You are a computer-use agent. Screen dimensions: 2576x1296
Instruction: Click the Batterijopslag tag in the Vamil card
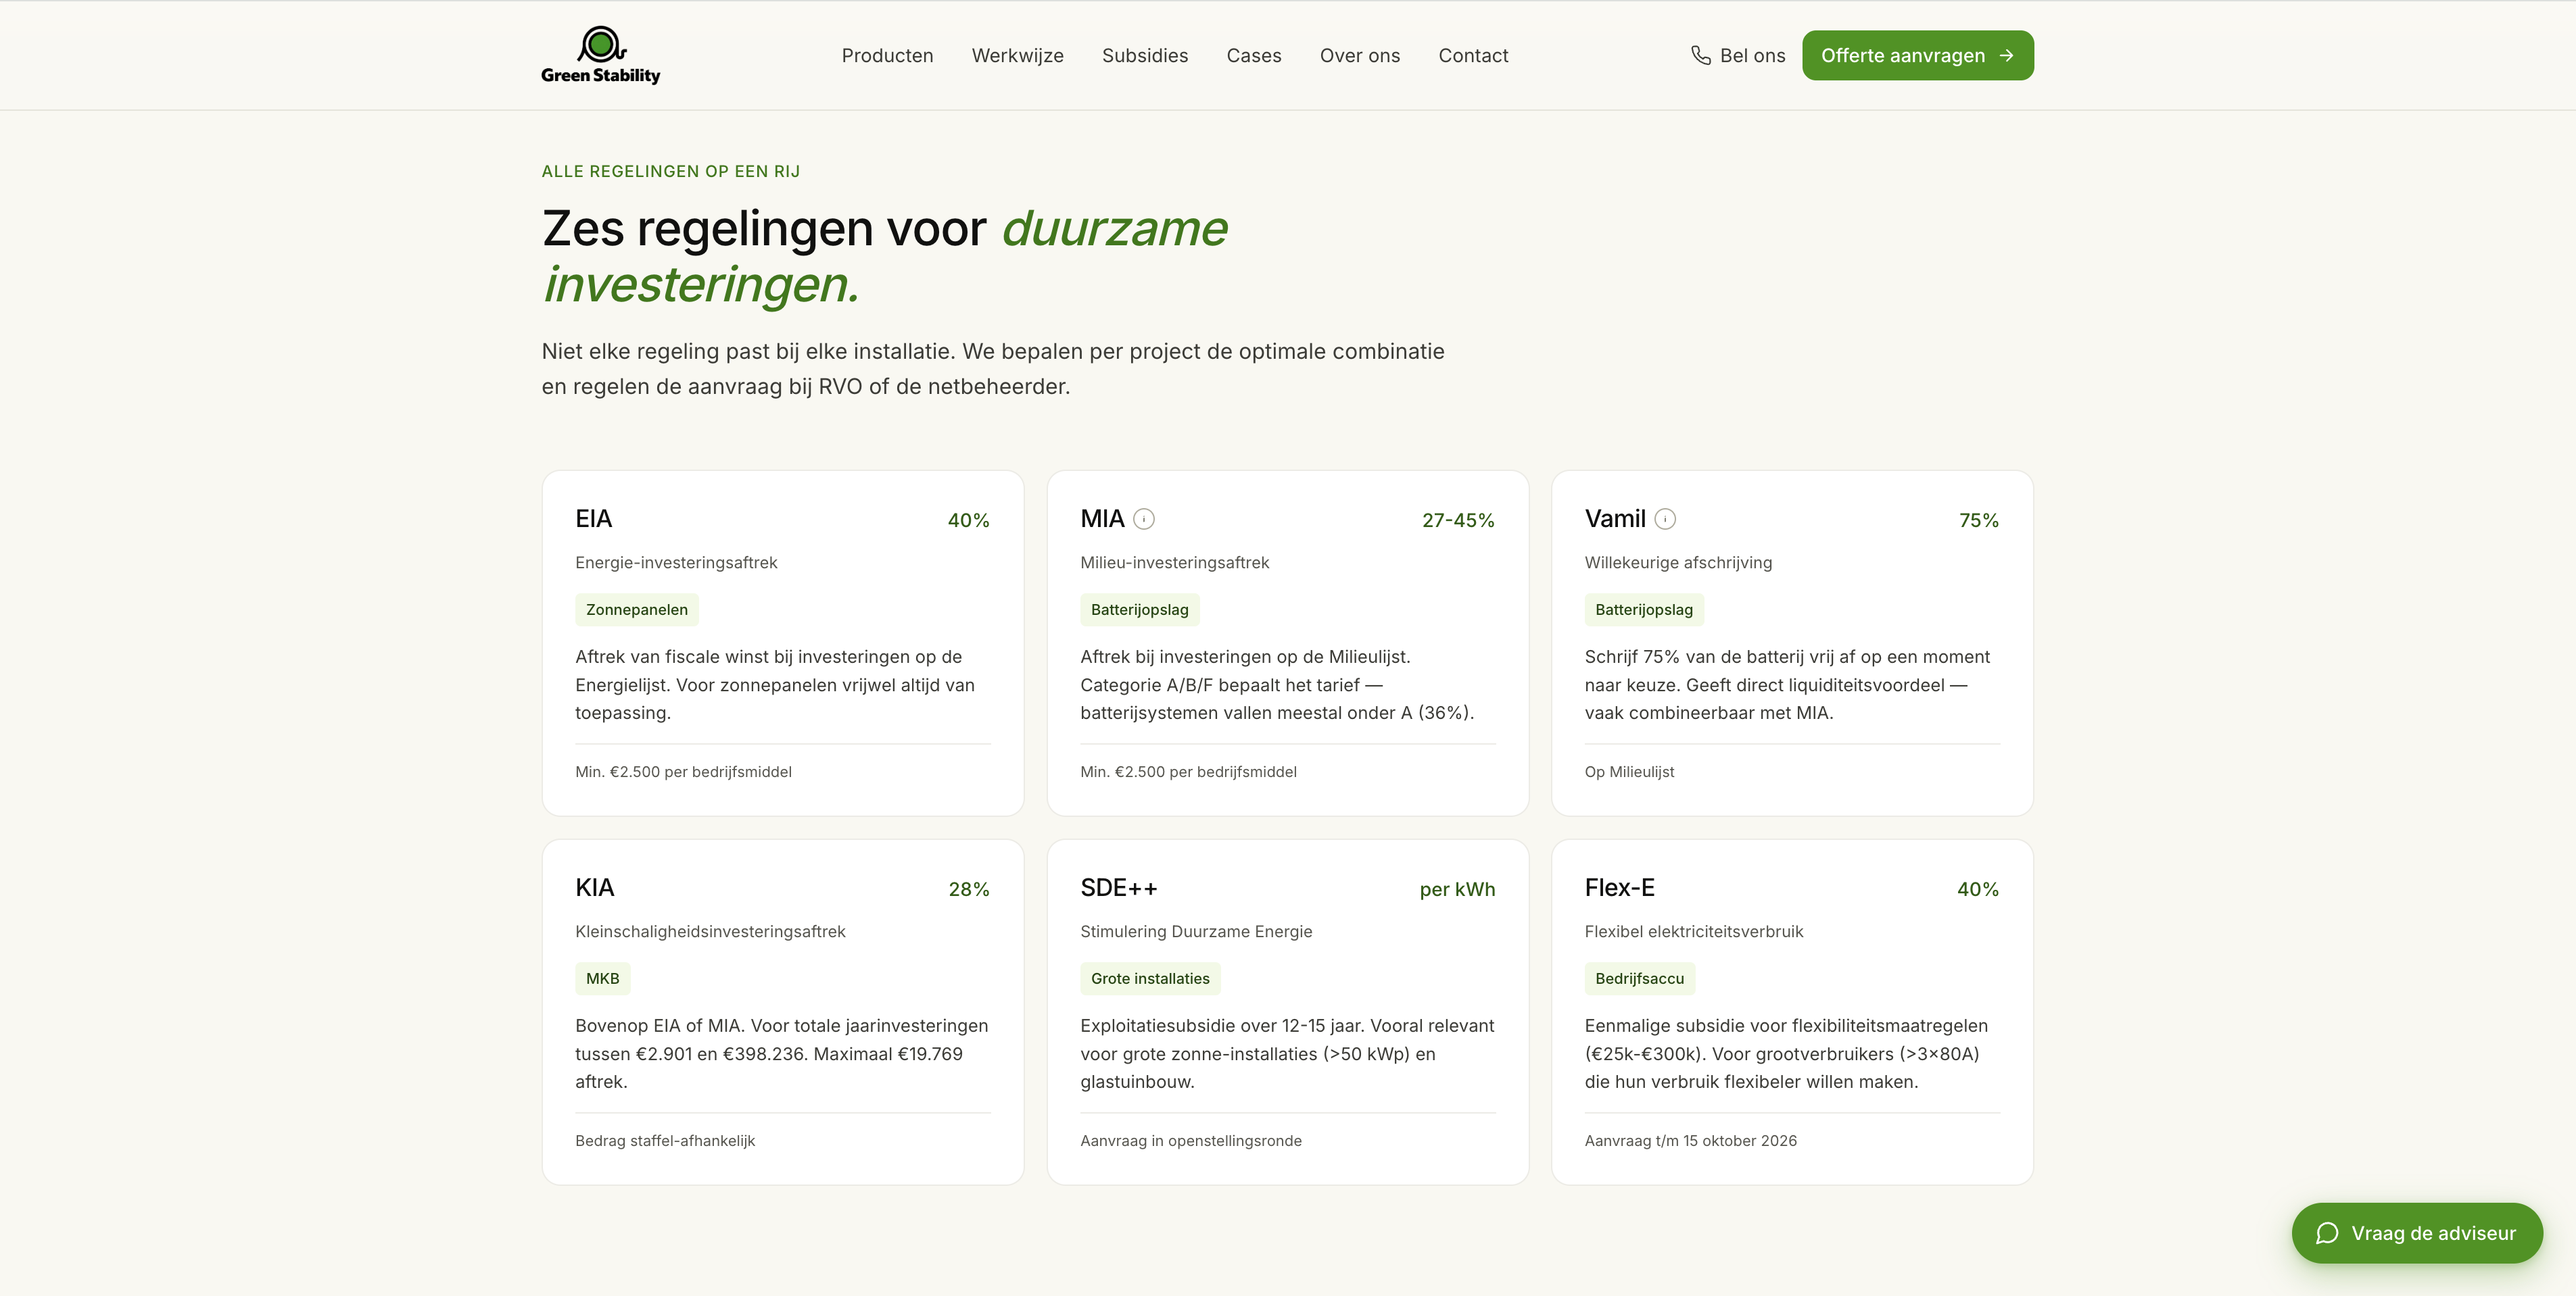pos(1643,609)
